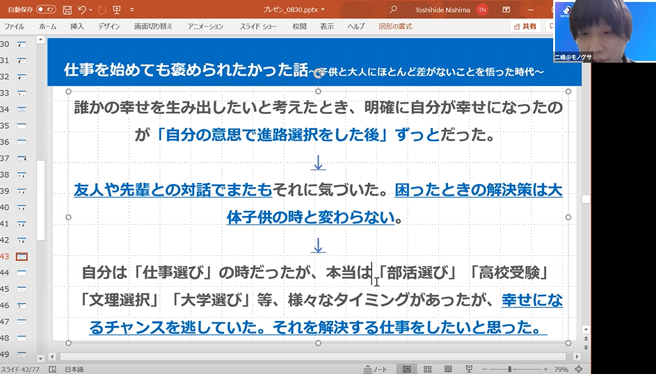
Task: Open the 表示 tab
Action: click(x=327, y=26)
